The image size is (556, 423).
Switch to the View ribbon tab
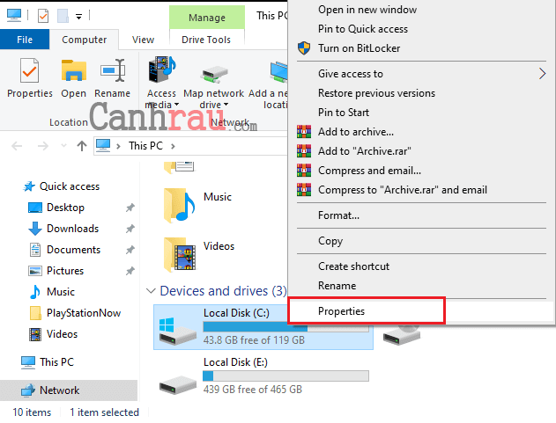click(144, 40)
